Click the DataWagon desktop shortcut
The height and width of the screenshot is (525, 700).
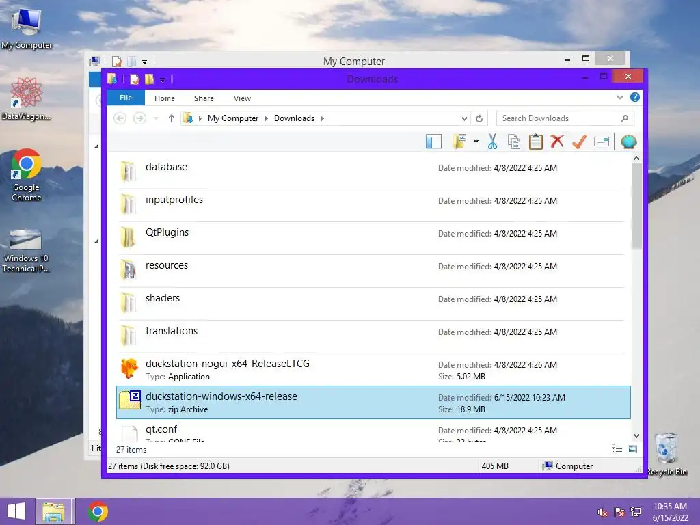pyautogui.click(x=27, y=98)
